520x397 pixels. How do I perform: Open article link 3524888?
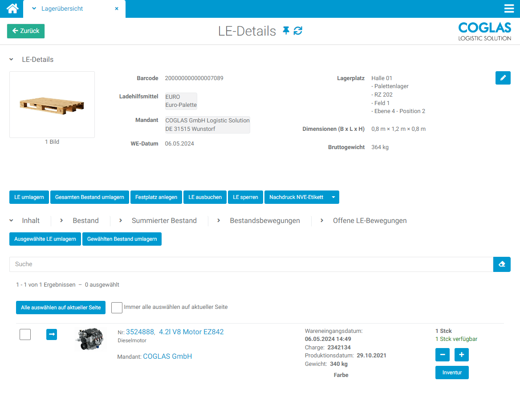pyautogui.click(x=140, y=332)
